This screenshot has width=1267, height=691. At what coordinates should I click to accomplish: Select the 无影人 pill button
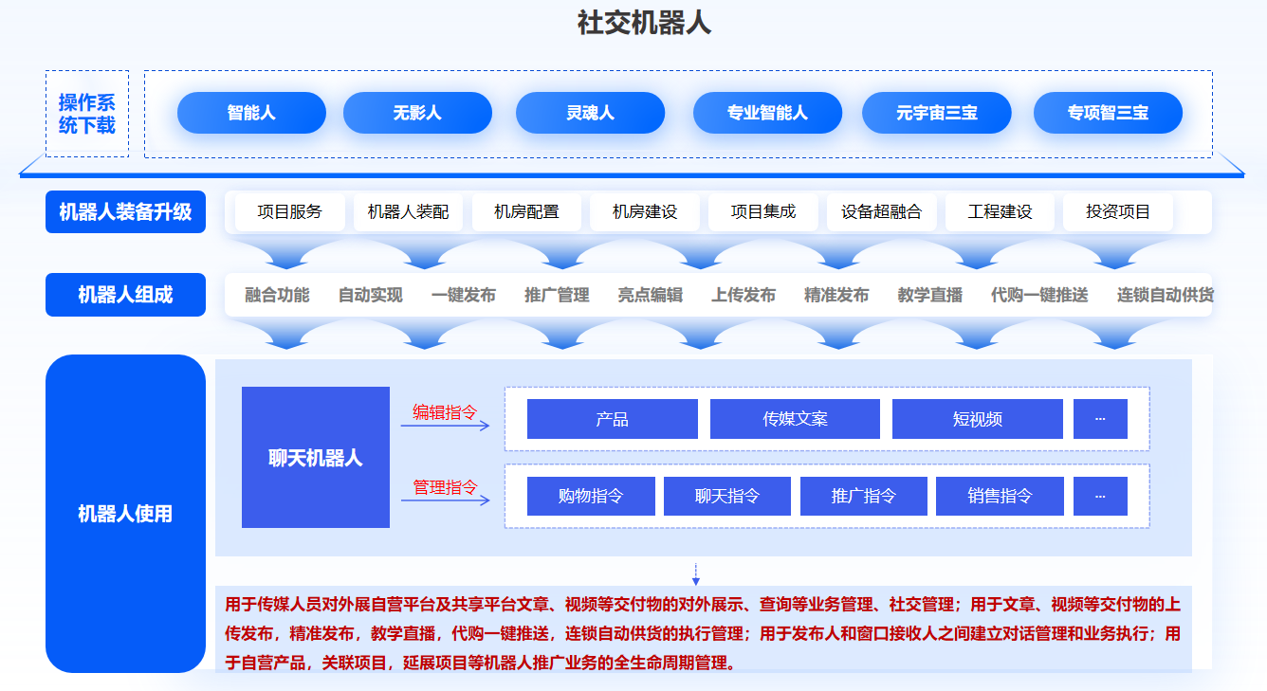click(x=417, y=113)
